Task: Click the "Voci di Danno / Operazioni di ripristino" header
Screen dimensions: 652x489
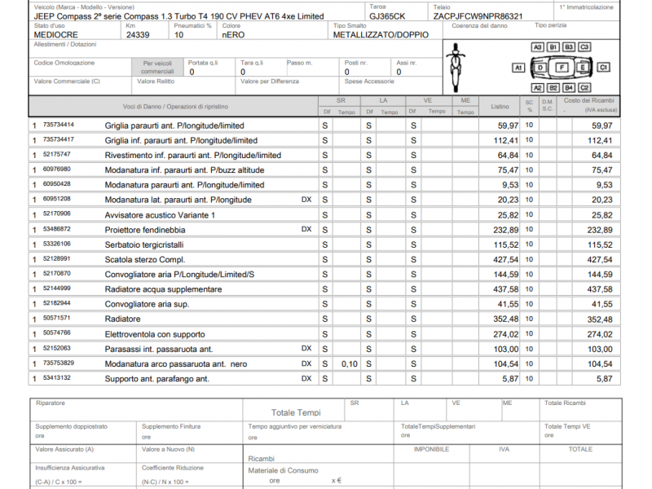Action: click(x=175, y=107)
